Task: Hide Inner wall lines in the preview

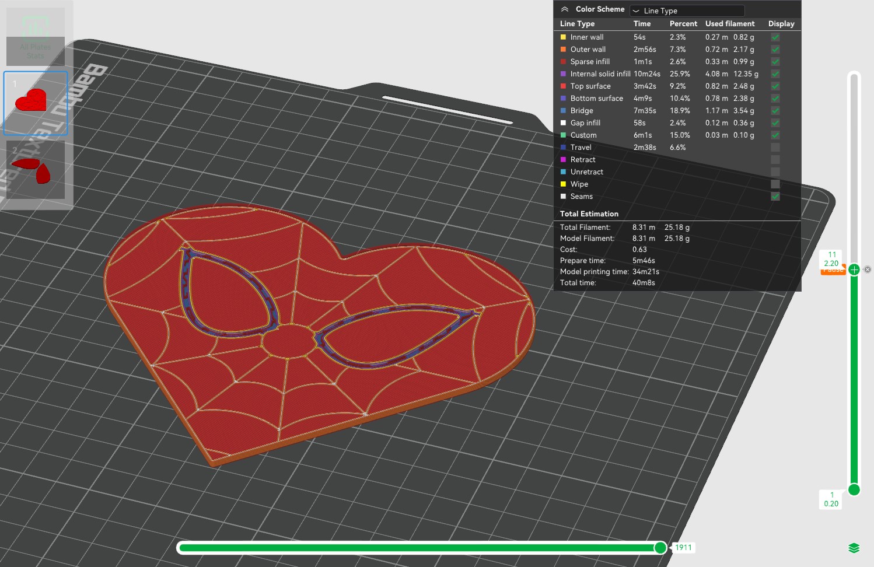Action: pos(775,37)
